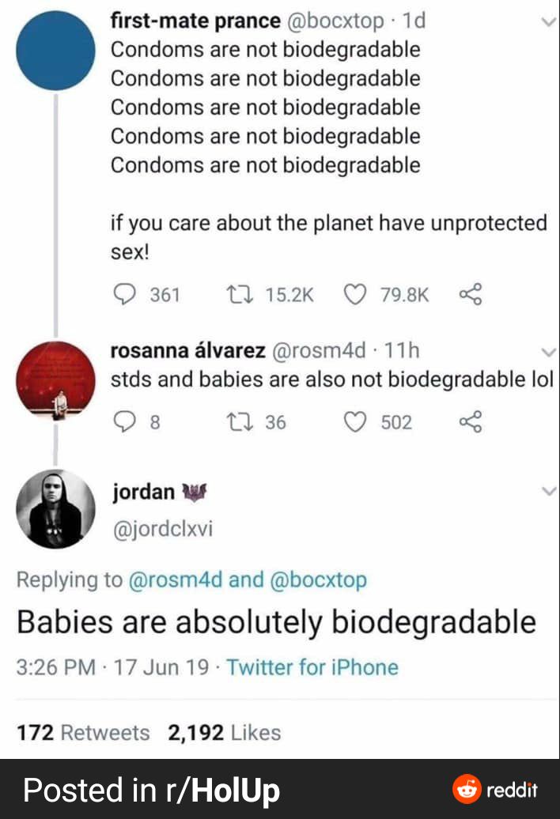Open the chevron menu on rosanna's tweet
Screen dimensions: 560x819
tap(549, 352)
